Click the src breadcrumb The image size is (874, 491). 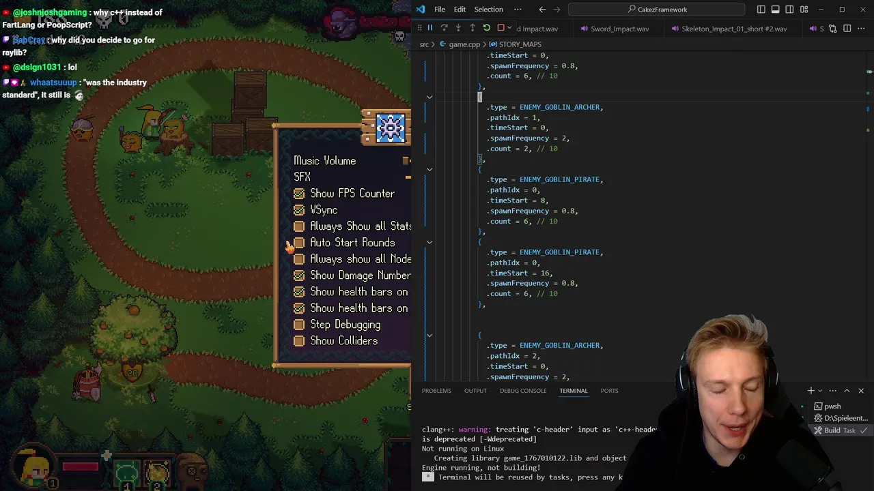tap(424, 44)
